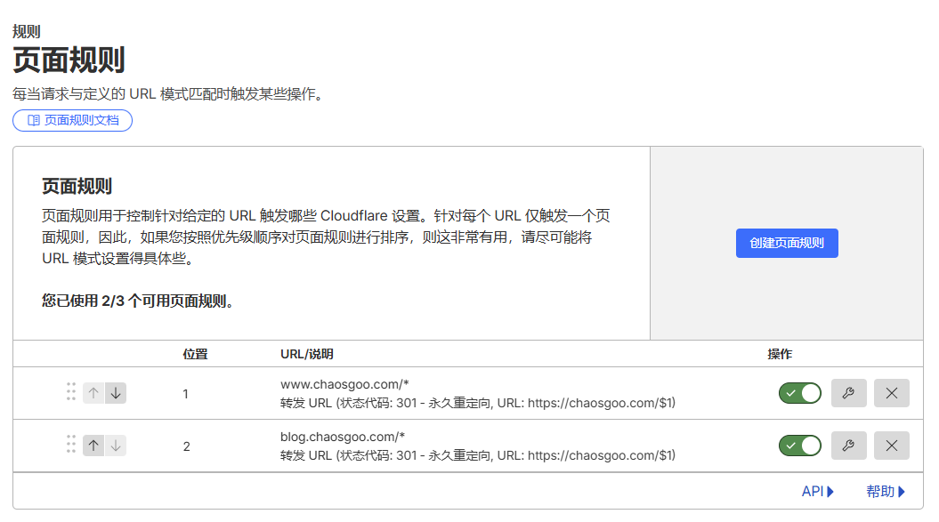Expand the API section
939x522 pixels.
click(817, 491)
